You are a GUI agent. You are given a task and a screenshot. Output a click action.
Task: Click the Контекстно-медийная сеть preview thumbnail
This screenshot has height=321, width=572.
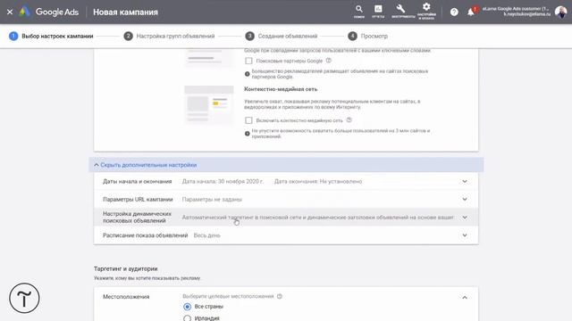click(x=208, y=105)
